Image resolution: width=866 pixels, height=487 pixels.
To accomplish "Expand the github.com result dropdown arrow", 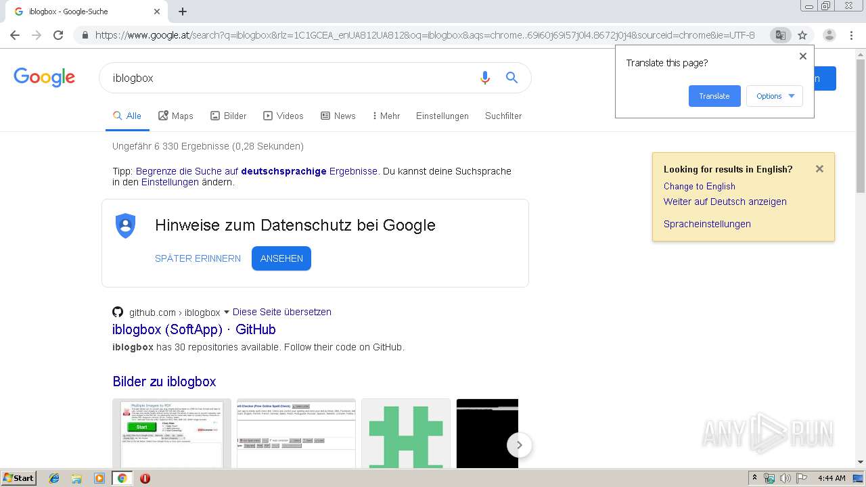I will pos(227,312).
